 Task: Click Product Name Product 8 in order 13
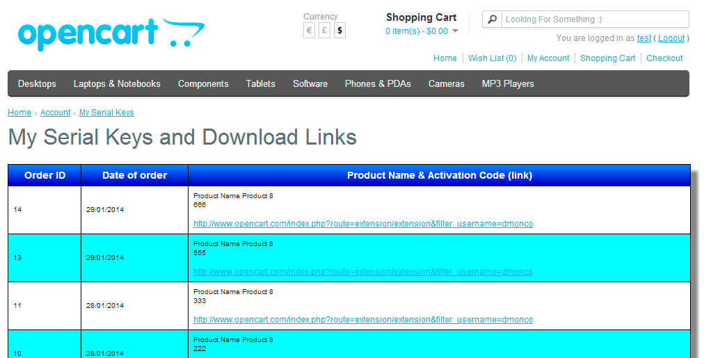(x=233, y=244)
